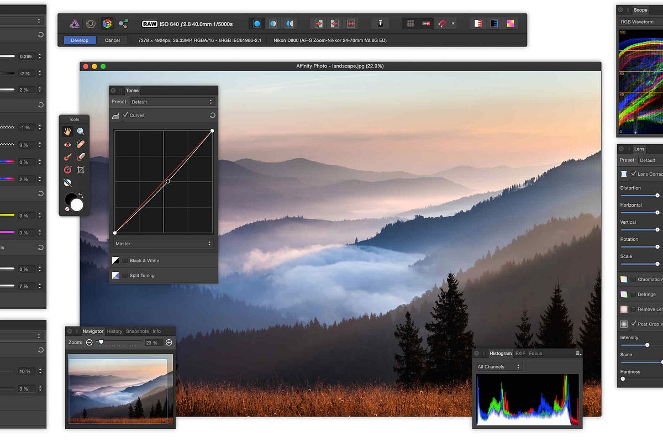Select the Overlay Gradient tool

[x=67, y=170]
